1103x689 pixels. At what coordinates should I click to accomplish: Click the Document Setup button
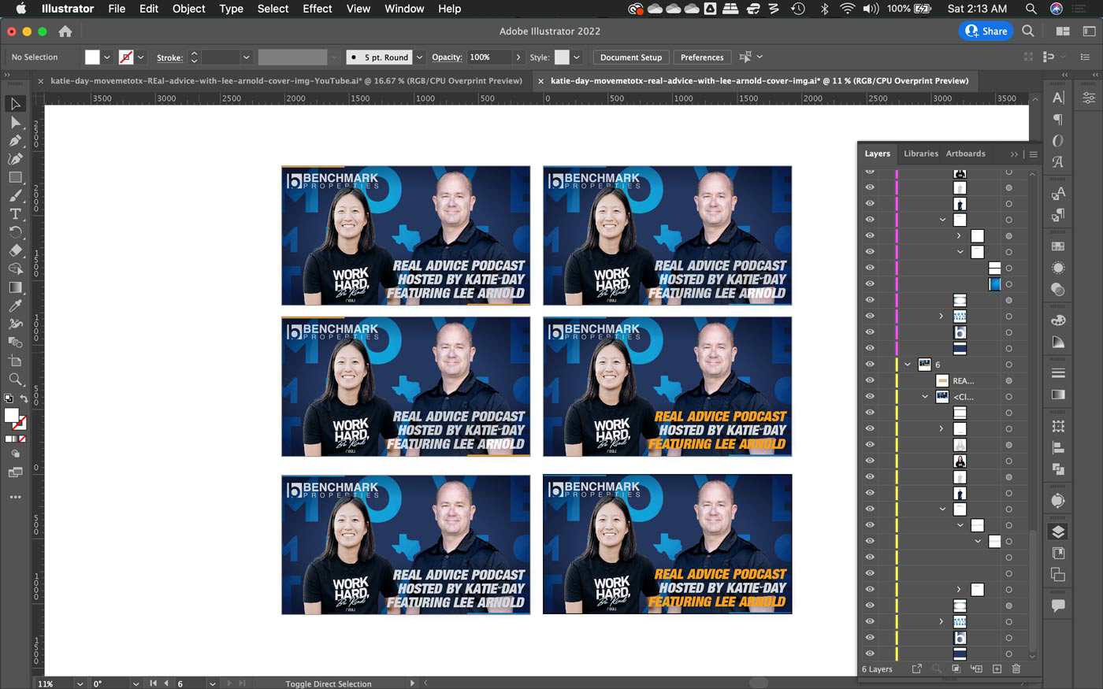[631, 57]
